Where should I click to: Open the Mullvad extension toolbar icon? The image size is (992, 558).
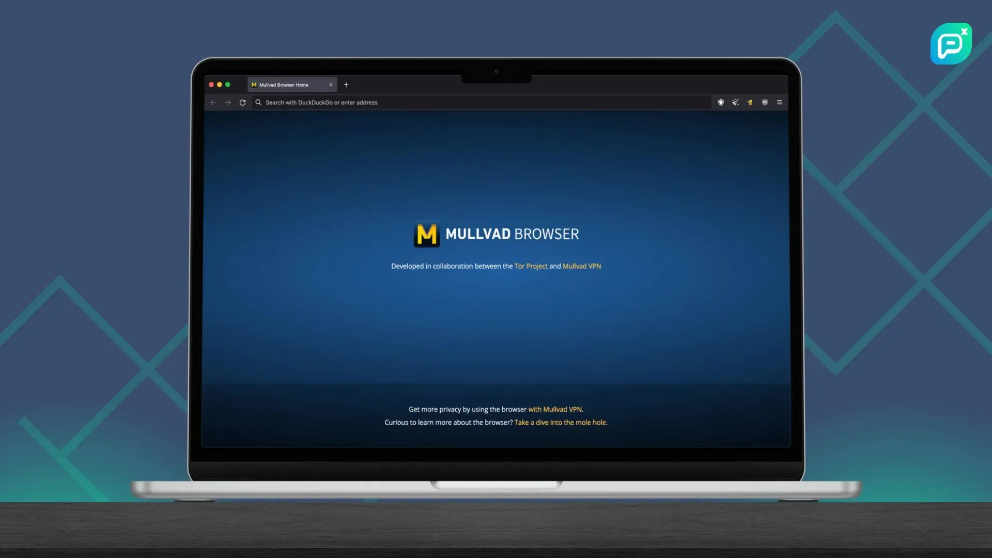click(750, 102)
